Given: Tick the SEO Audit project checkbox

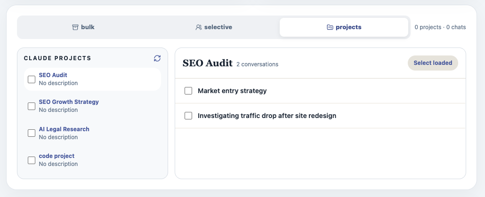Looking at the screenshot, I should [x=32, y=79].
